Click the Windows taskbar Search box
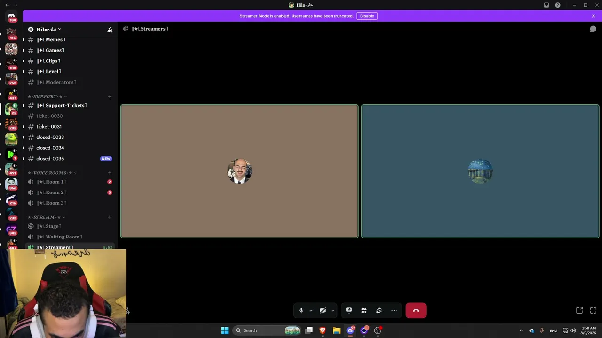 [267, 330]
